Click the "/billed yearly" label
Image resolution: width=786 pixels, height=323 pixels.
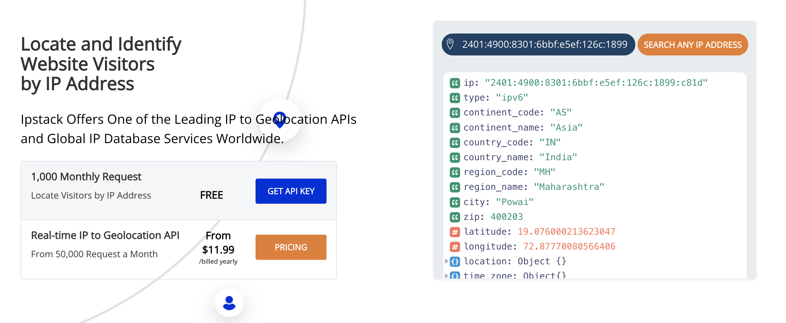click(x=218, y=261)
